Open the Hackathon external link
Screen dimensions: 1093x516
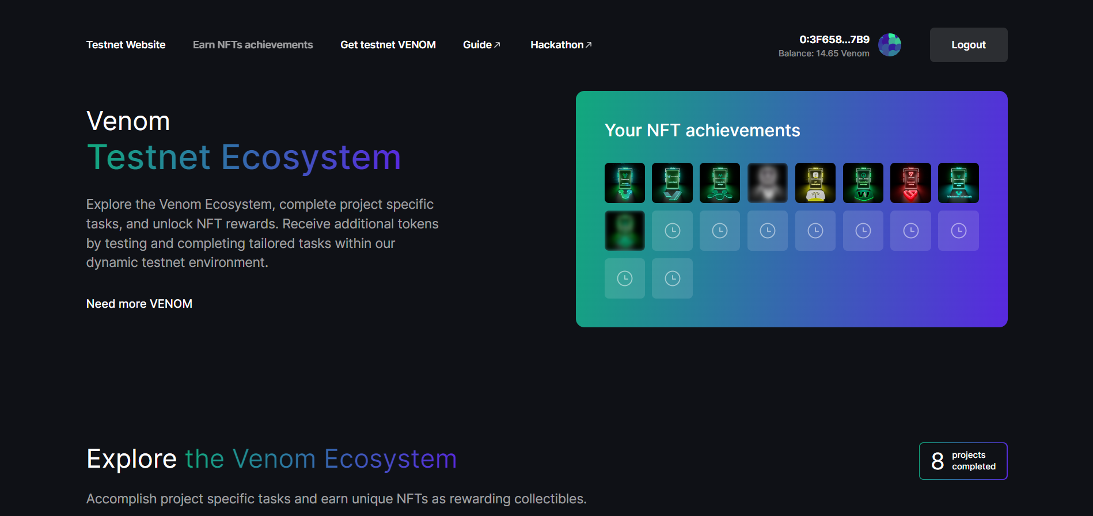pos(561,45)
